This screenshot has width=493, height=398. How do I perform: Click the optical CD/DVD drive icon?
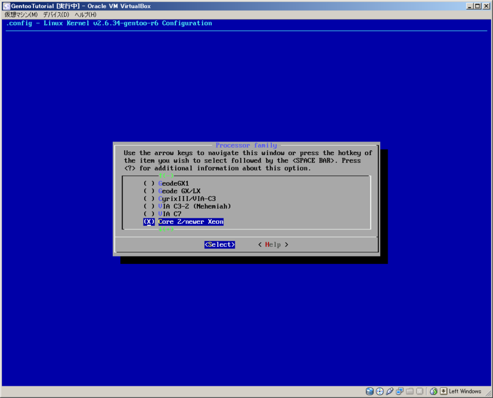point(380,391)
